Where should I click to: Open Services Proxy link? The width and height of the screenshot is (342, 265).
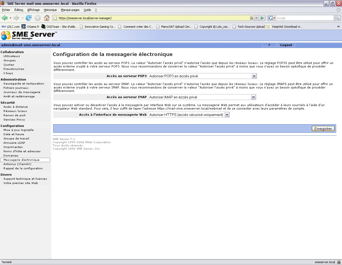(14, 120)
